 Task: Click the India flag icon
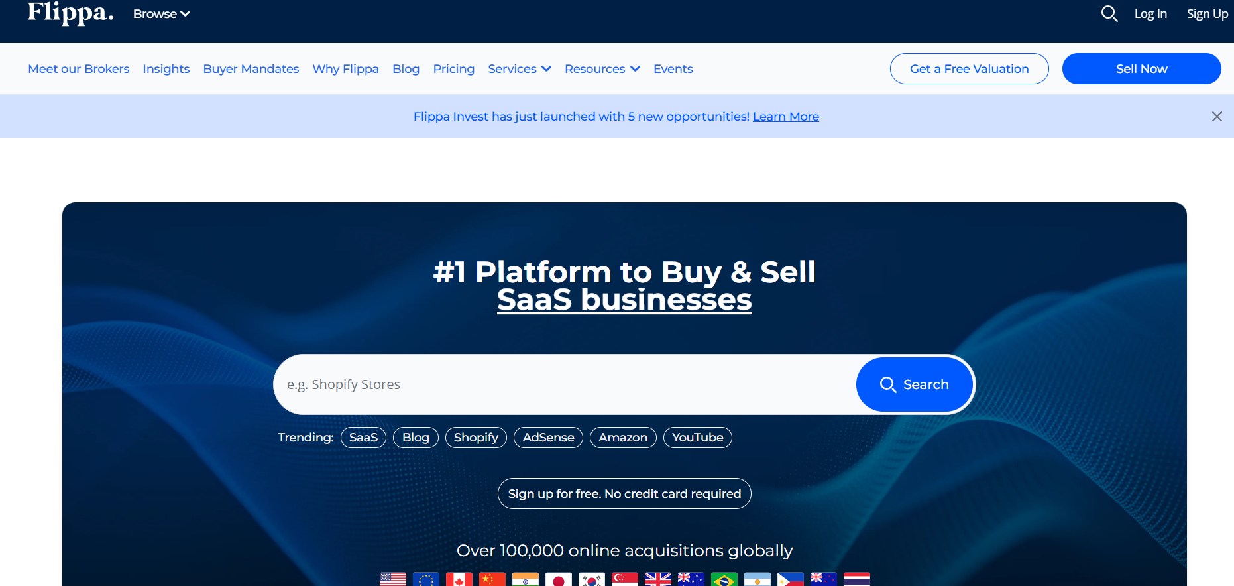coord(526,579)
